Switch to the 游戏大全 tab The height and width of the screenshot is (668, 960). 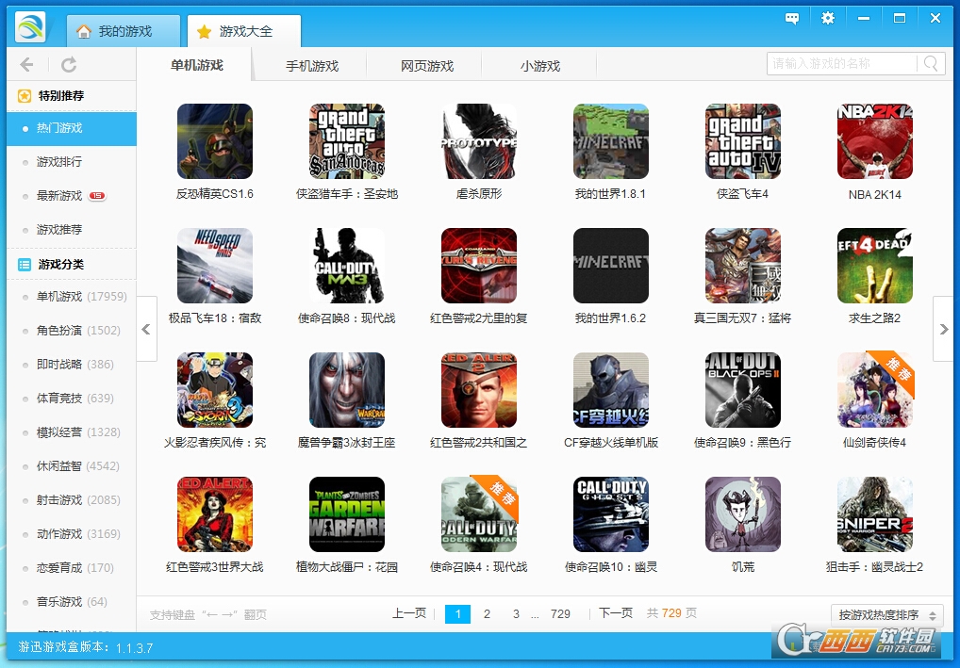(x=243, y=31)
